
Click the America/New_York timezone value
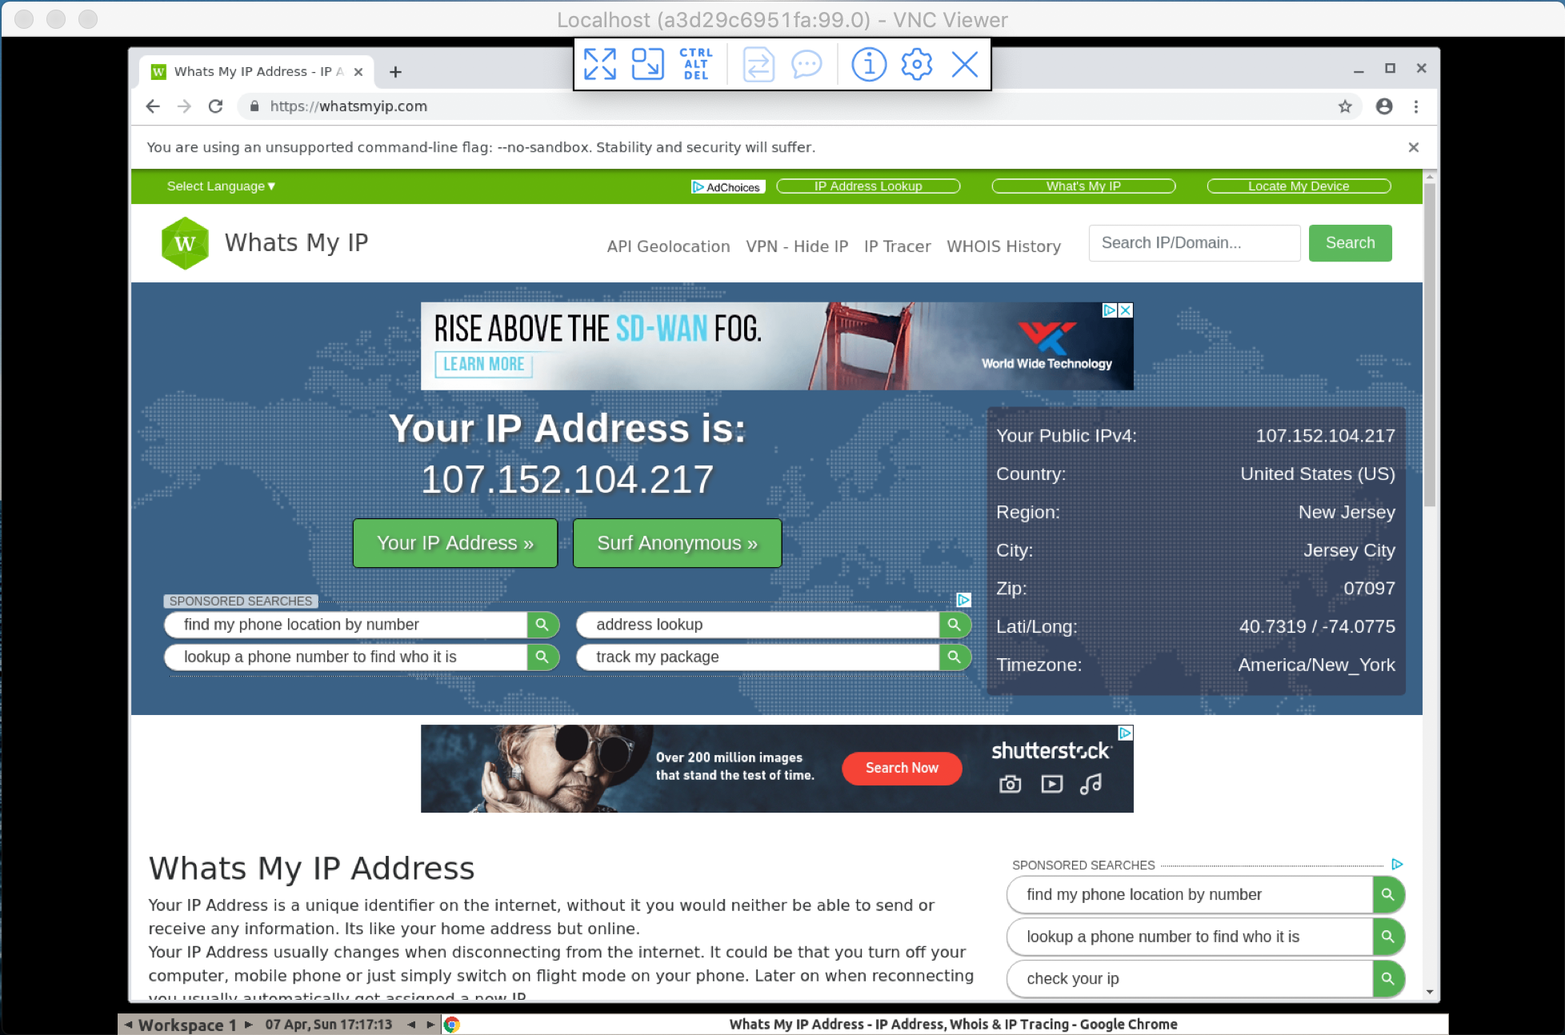coord(1316,665)
